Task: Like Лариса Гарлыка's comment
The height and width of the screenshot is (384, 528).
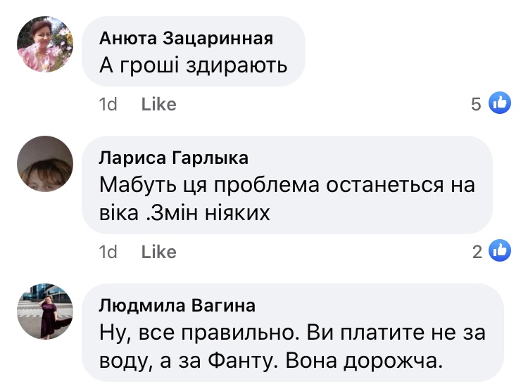Action: (x=158, y=252)
